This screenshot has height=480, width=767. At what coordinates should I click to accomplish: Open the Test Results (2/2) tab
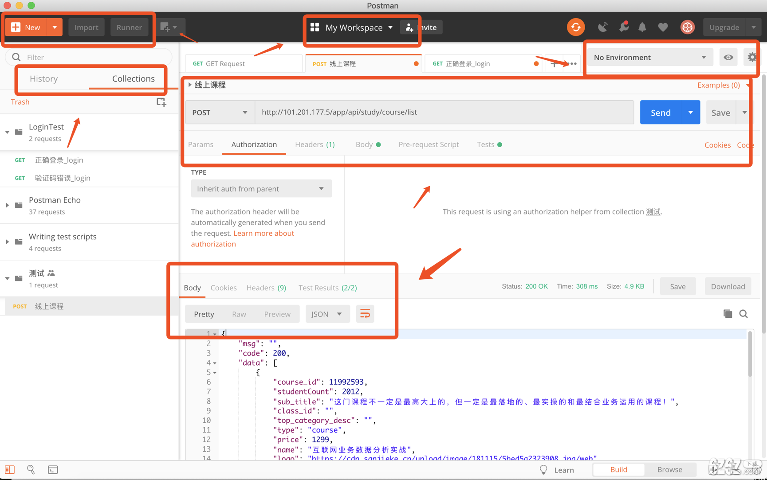tap(328, 288)
